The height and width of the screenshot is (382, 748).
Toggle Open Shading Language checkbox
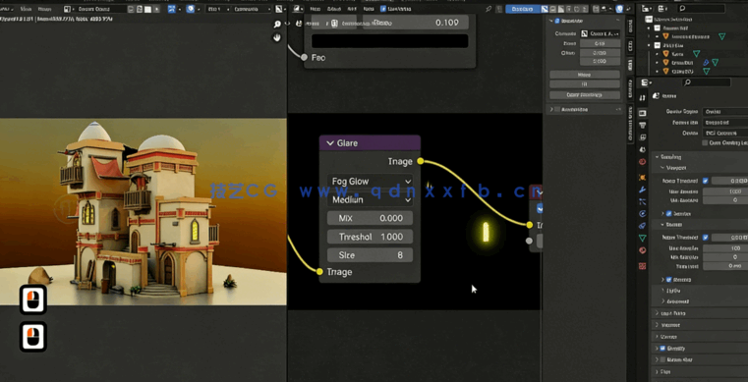[705, 143]
